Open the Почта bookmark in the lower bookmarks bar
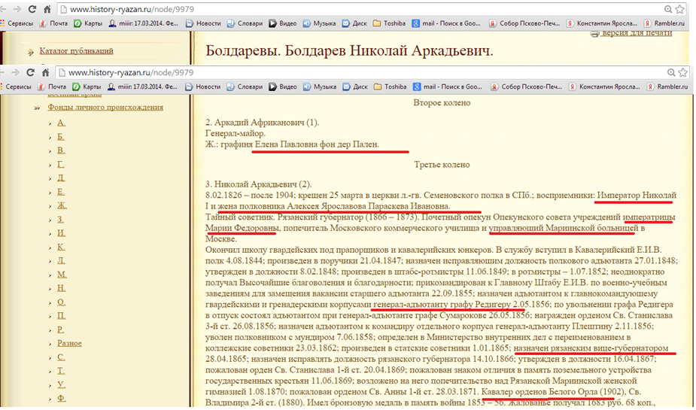The height and width of the screenshot is (410, 696). 52,87
